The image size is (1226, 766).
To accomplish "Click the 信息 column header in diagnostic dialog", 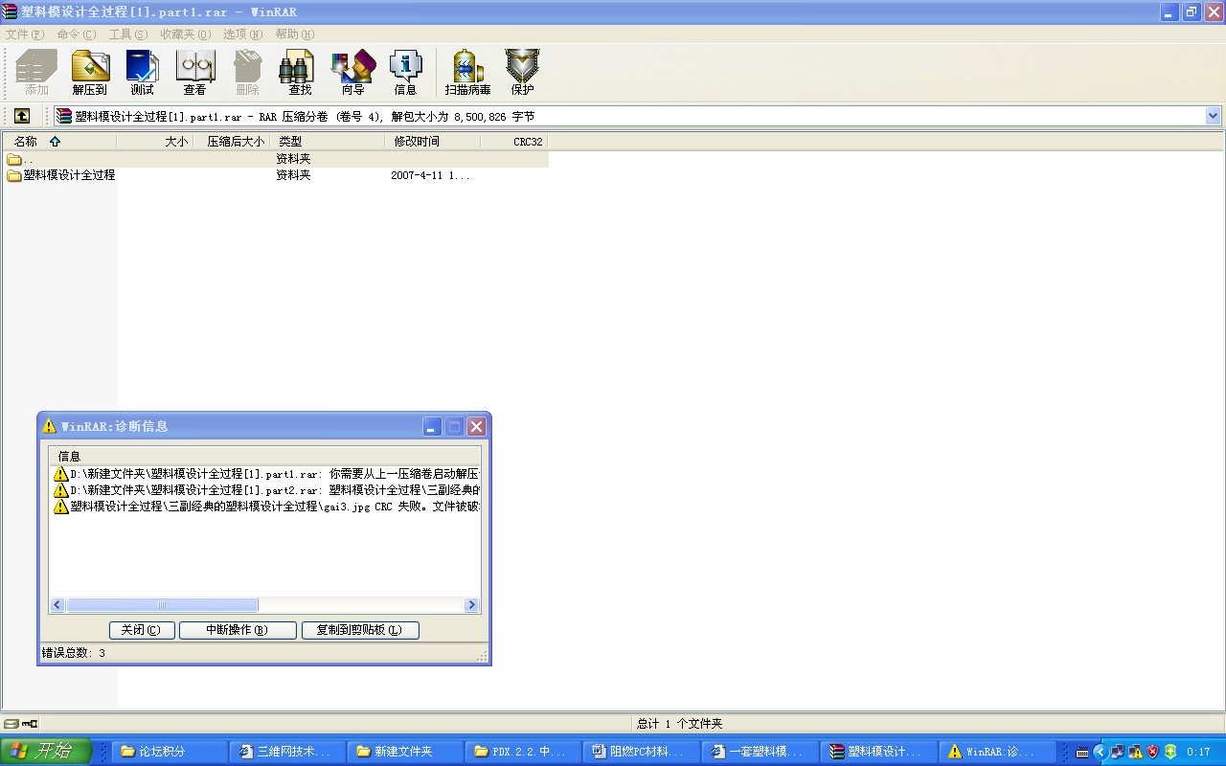I will (x=265, y=457).
